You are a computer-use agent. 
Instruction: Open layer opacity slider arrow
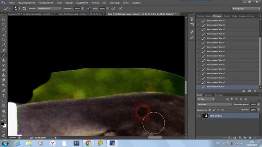[x=258, y=105]
